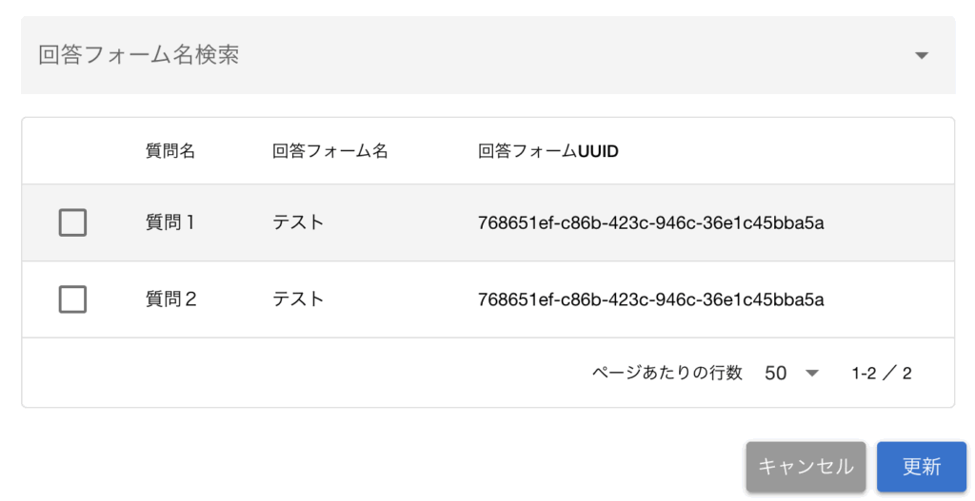Click the ページあたりの行数 label
Screen dimensions: 975x501
point(667,373)
